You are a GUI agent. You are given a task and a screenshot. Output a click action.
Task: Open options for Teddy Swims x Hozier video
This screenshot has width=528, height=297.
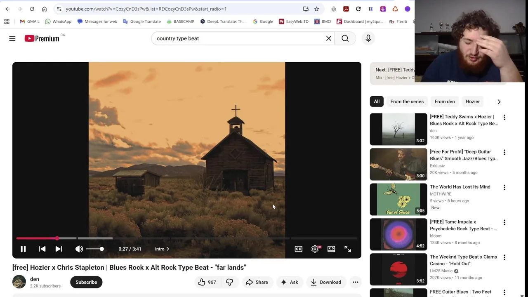pos(504,117)
